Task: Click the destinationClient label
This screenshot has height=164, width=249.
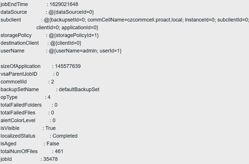Action: coord(20,43)
